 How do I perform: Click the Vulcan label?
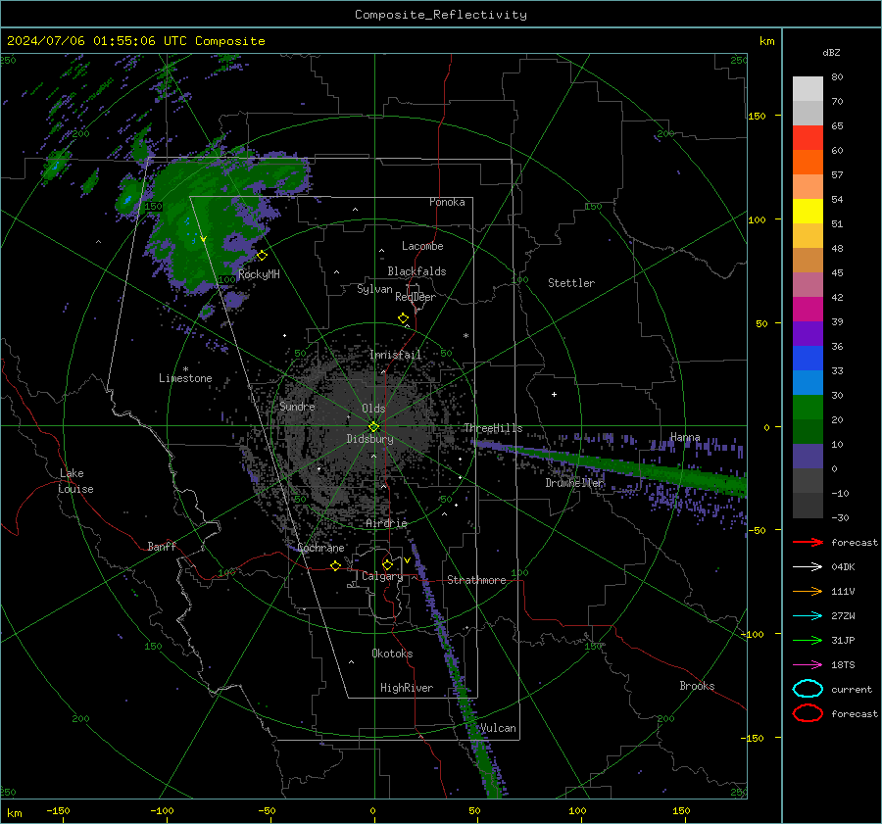click(x=498, y=728)
